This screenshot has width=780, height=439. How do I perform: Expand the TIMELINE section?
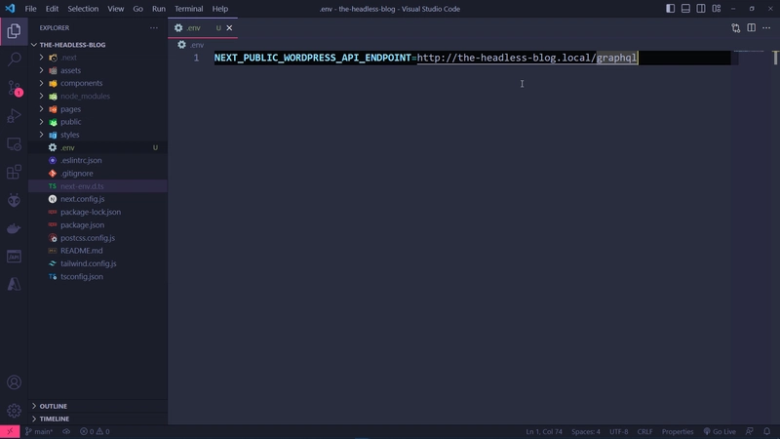point(97,419)
